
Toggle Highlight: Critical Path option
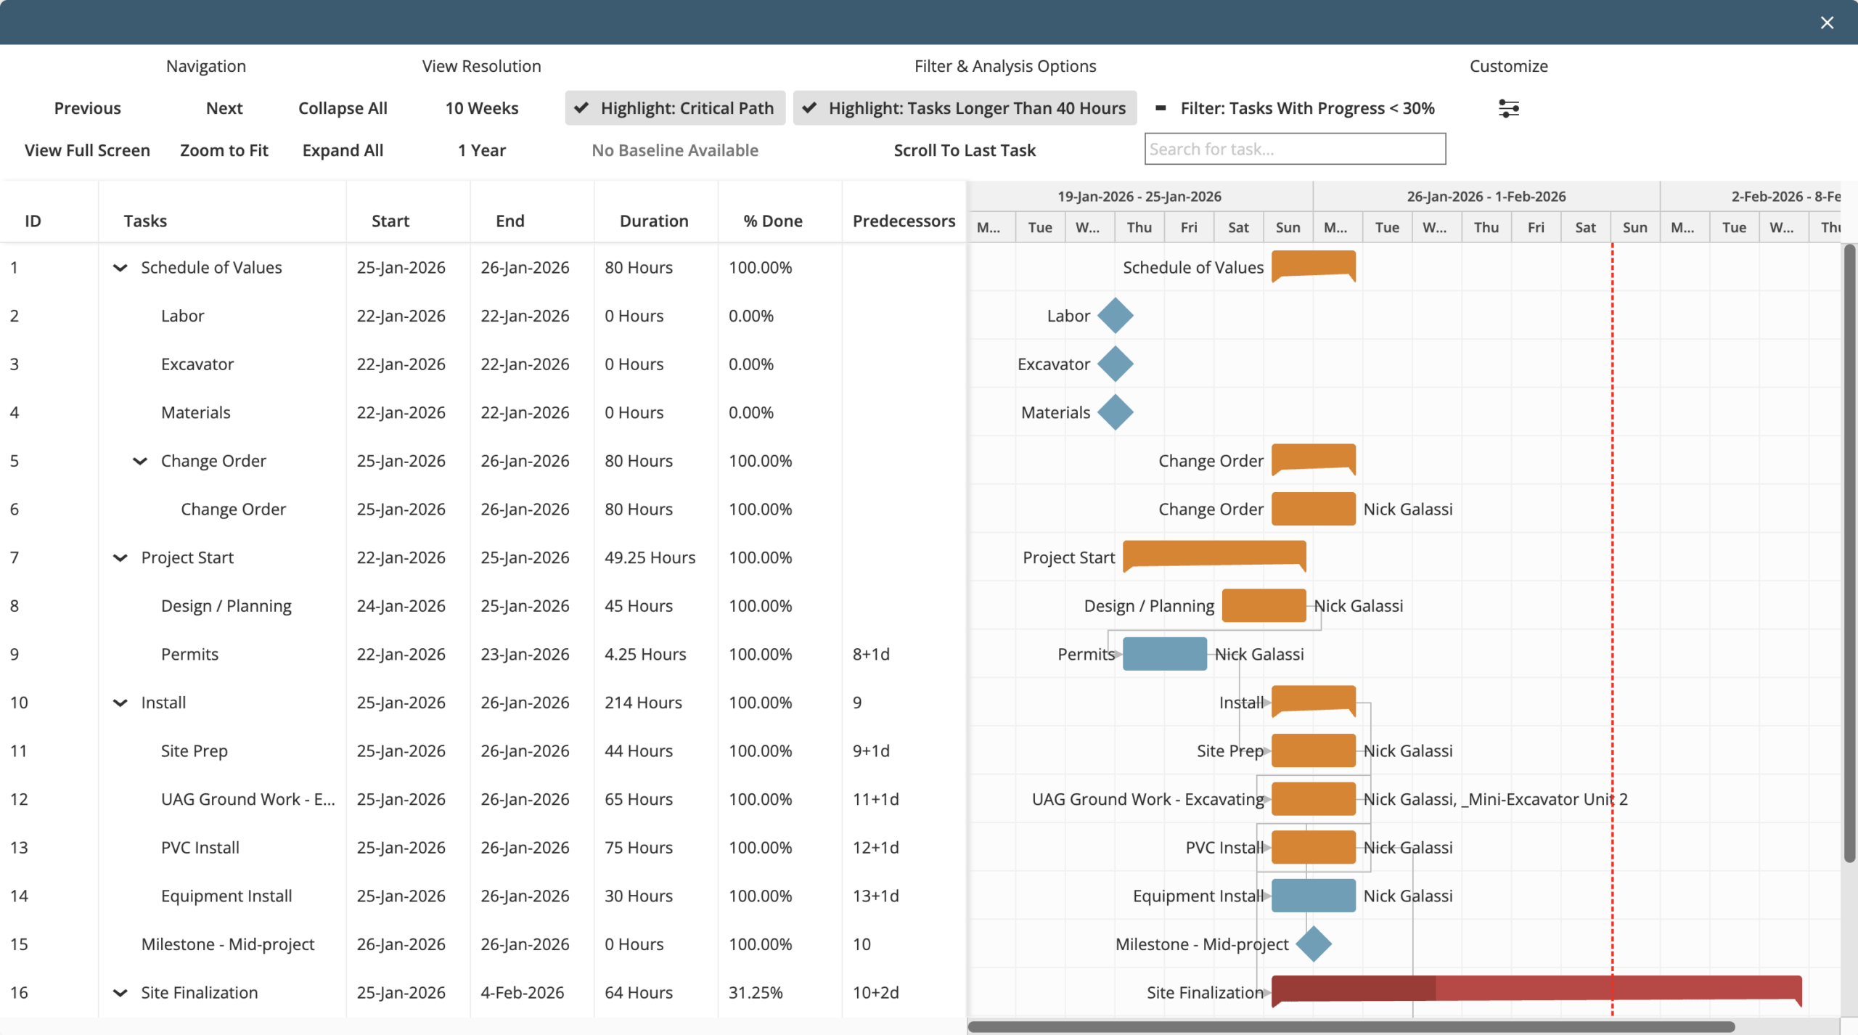coord(675,108)
